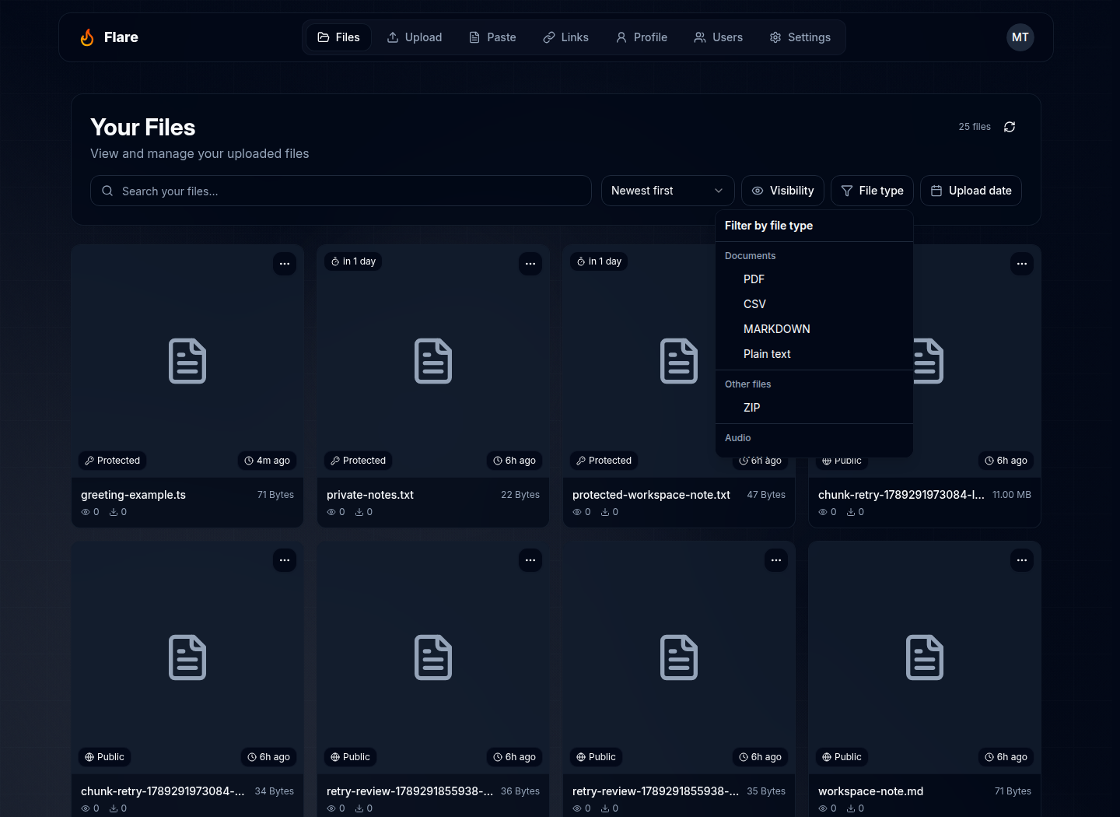
Task: Click workspace-note.md document thumbnail icon
Action: pos(925,657)
